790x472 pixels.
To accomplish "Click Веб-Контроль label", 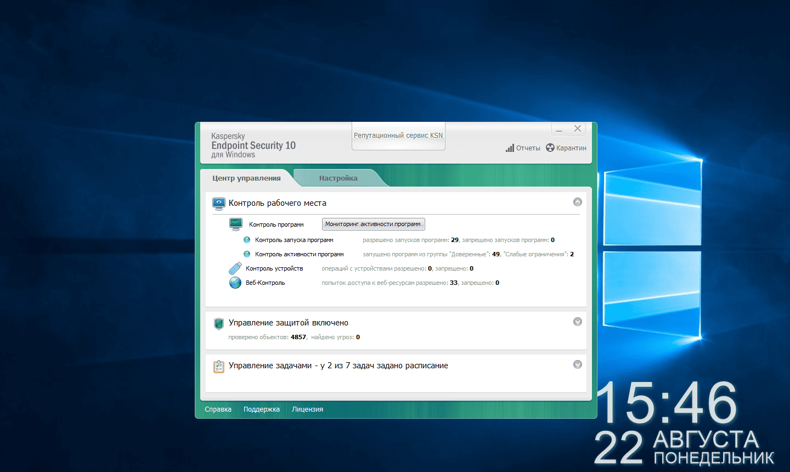I will point(266,283).
